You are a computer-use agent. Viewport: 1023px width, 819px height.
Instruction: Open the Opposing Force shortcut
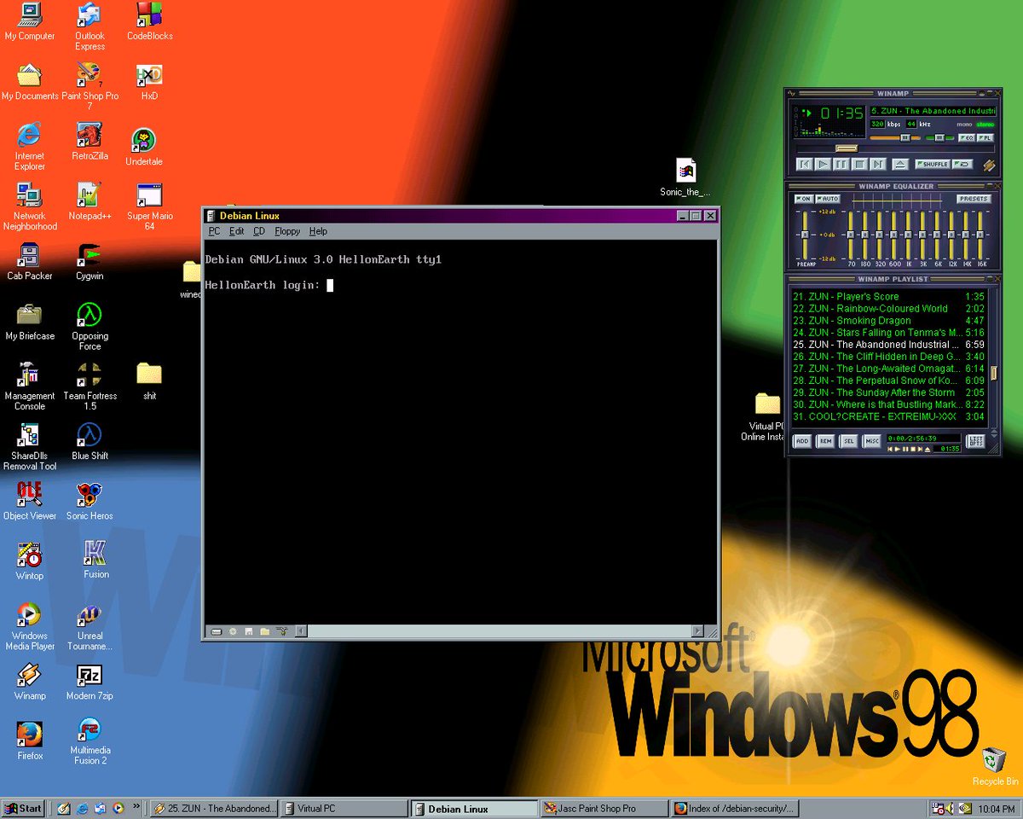90,326
